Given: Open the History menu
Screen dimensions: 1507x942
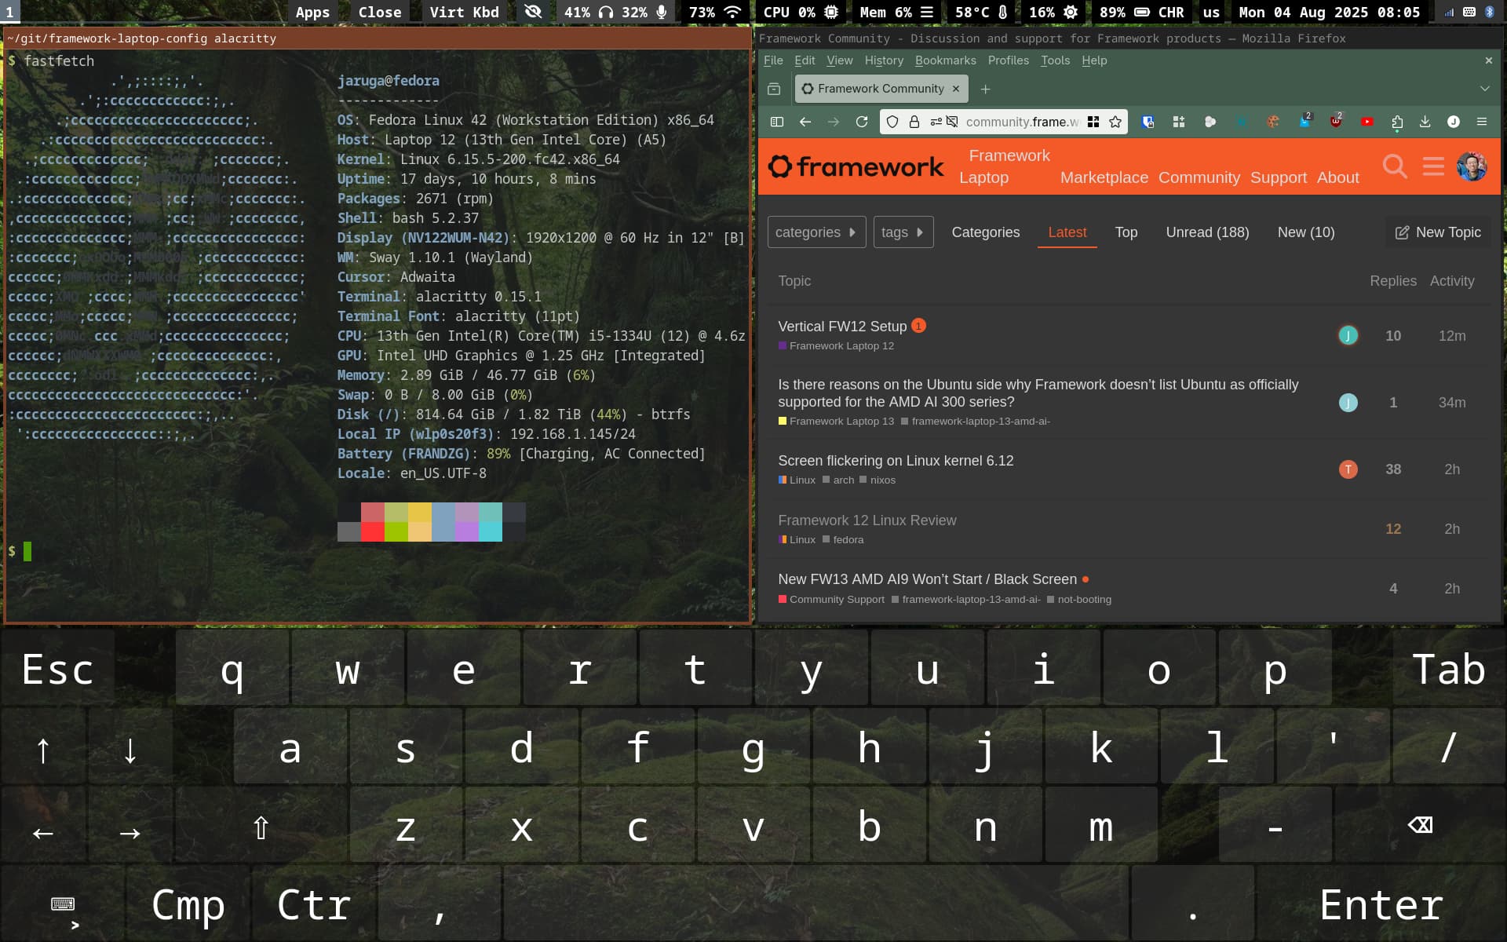Looking at the screenshot, I should click(x=884, y=60).
